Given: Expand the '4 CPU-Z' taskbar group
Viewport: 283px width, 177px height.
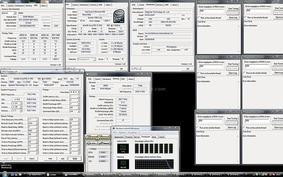Looking at the screenshot, I should point(108,175).
